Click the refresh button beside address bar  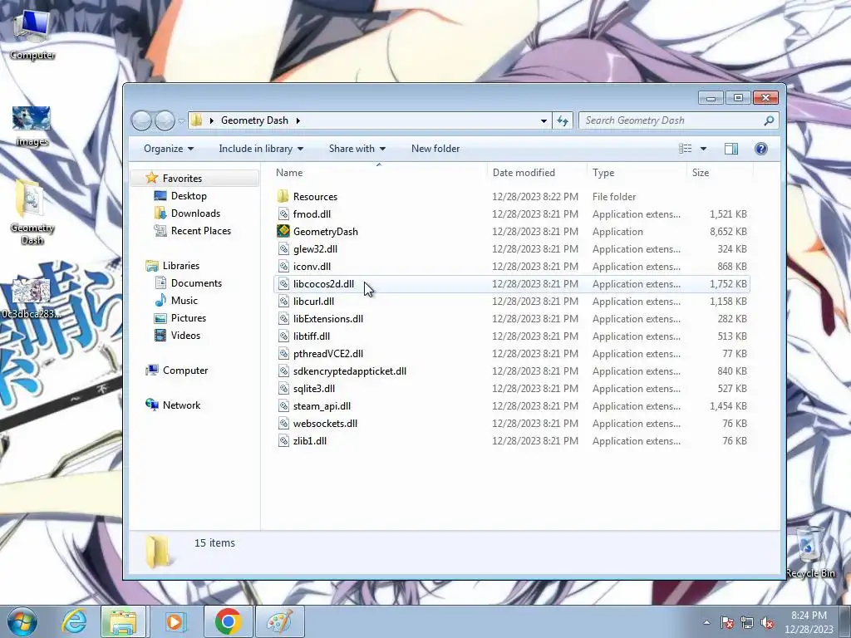[563, 120]
